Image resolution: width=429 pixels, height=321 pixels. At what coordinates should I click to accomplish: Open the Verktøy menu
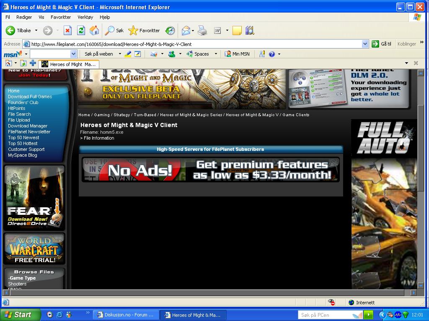85,17
